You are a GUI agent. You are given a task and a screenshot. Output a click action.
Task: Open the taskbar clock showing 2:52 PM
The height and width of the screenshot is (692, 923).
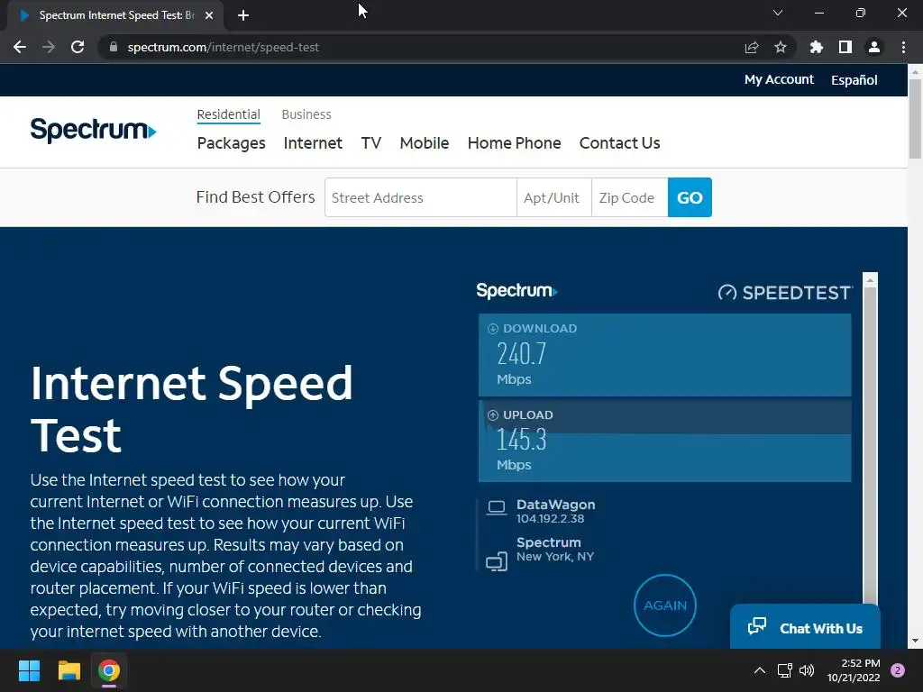coord(854,670)
